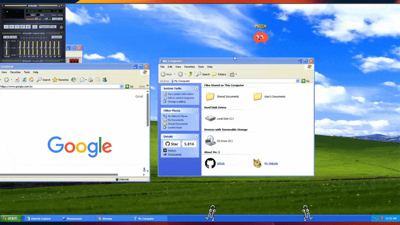The width and height of the screenshot is (400, 225).
Task: Open the Minesweeper link in Details
Action: tap(174, 154)
